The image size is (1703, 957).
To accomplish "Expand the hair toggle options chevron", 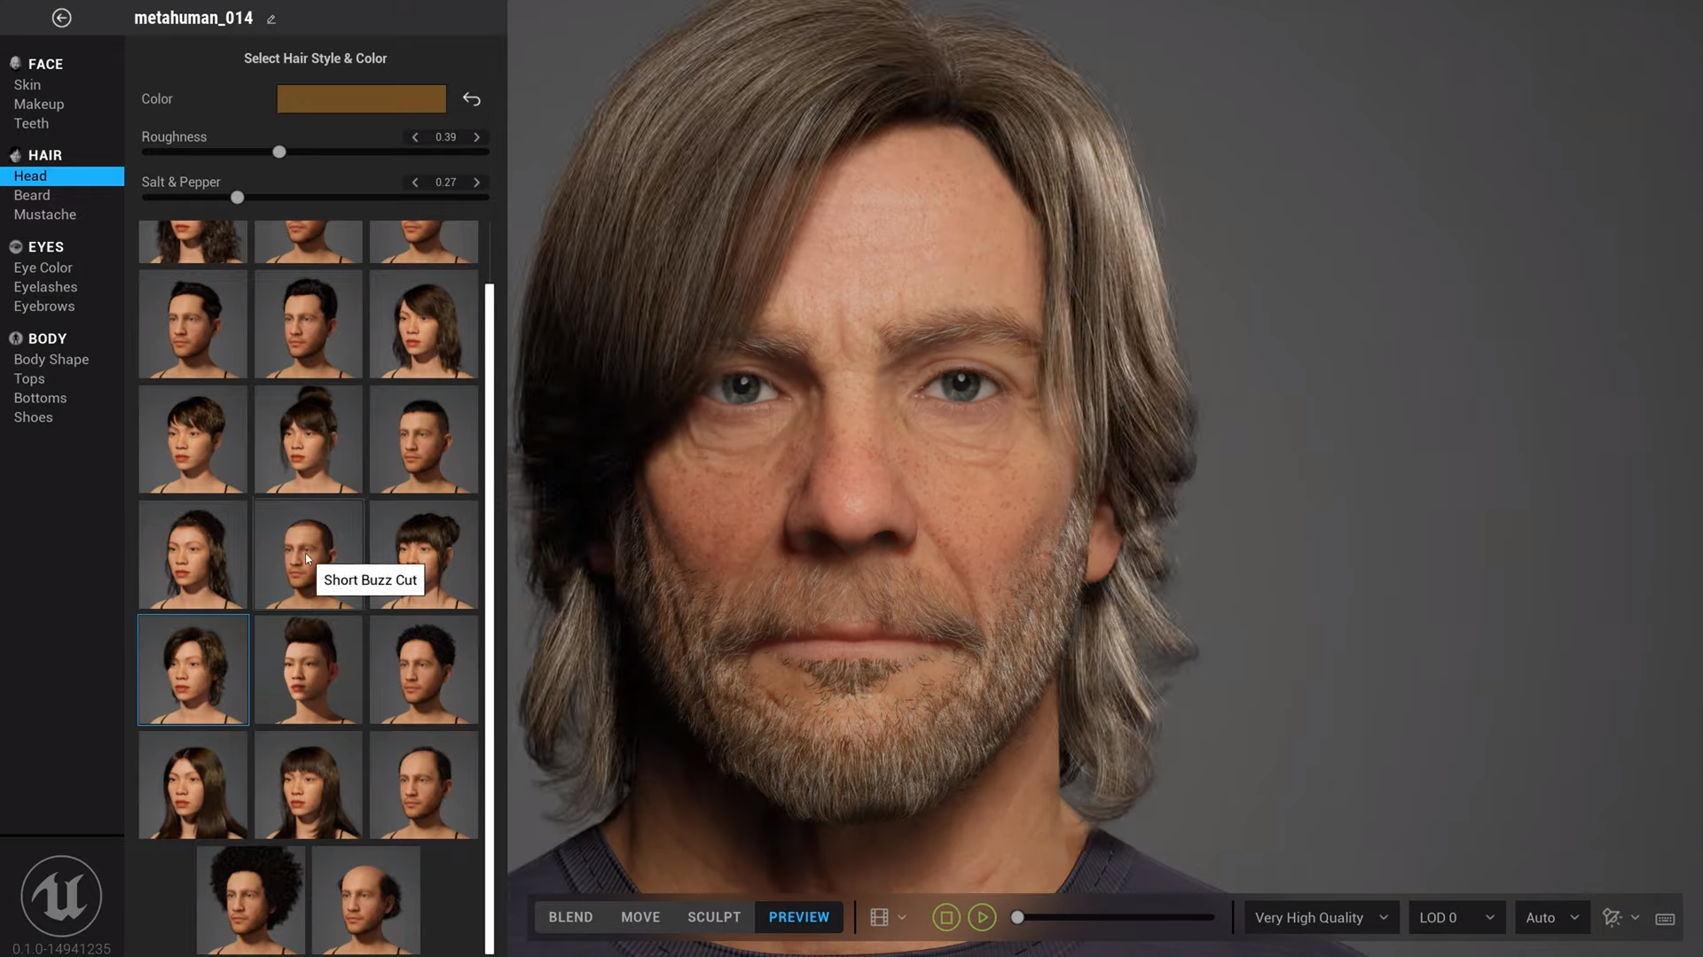I will tap(1635, 917).
